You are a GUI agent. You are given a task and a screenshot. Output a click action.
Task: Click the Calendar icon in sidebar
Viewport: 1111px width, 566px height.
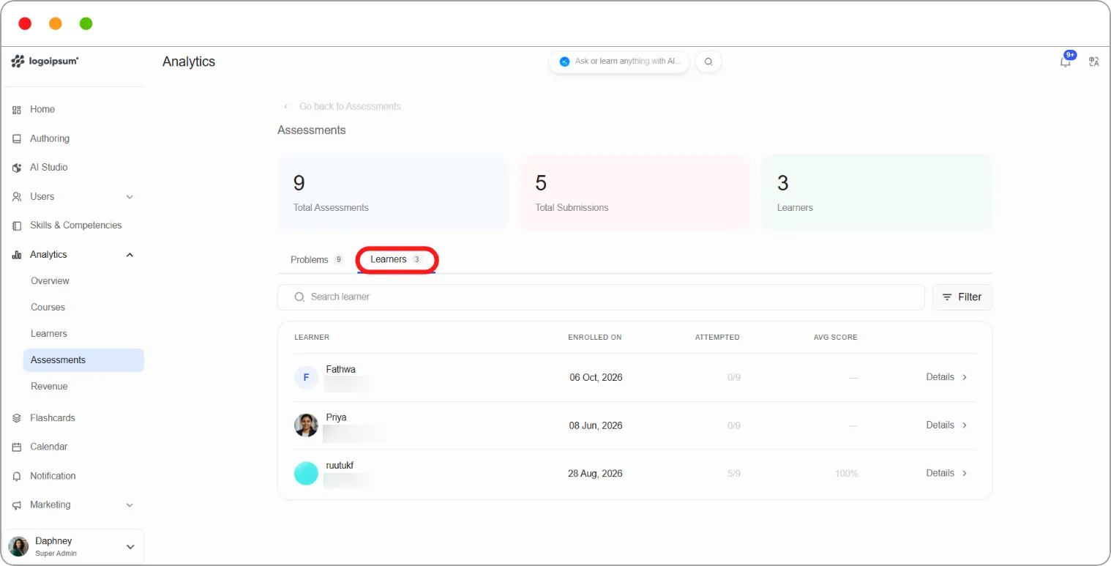(x=17, y=447)
